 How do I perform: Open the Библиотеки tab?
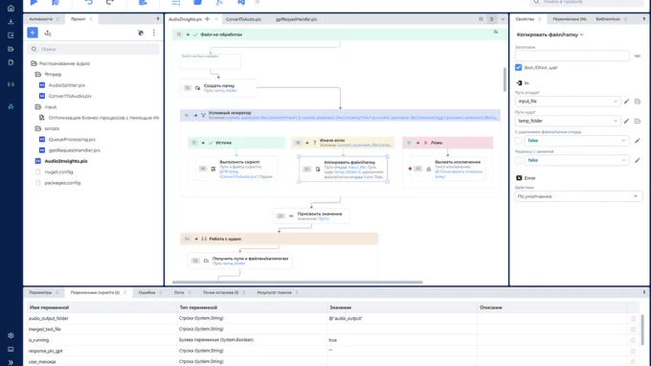pos(608,19)
